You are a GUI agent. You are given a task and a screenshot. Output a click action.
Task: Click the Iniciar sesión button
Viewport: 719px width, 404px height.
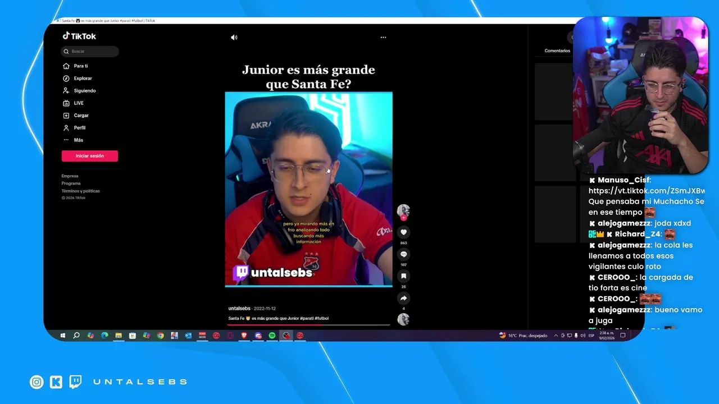click(x=90, y=156)
